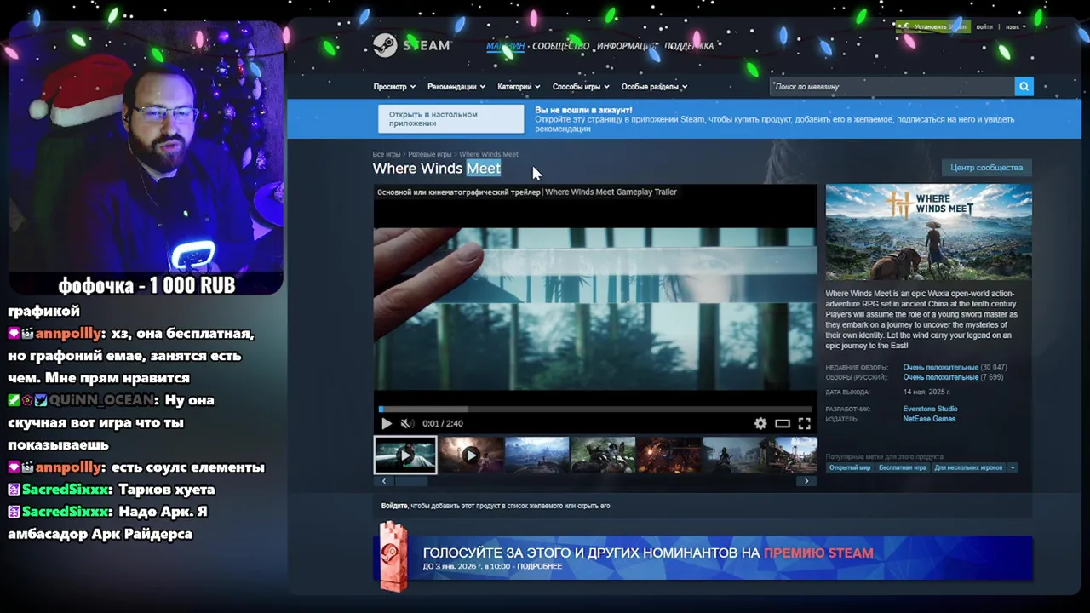Open developer Everstone Studio link
This screenshot has width=1090, height=613.
click(x=930, y=409)
